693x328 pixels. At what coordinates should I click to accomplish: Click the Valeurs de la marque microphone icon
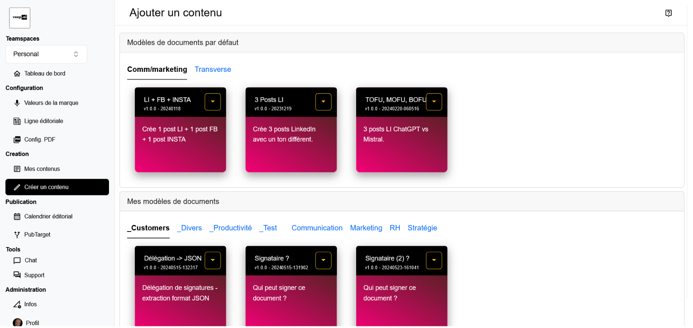point(17,103)
